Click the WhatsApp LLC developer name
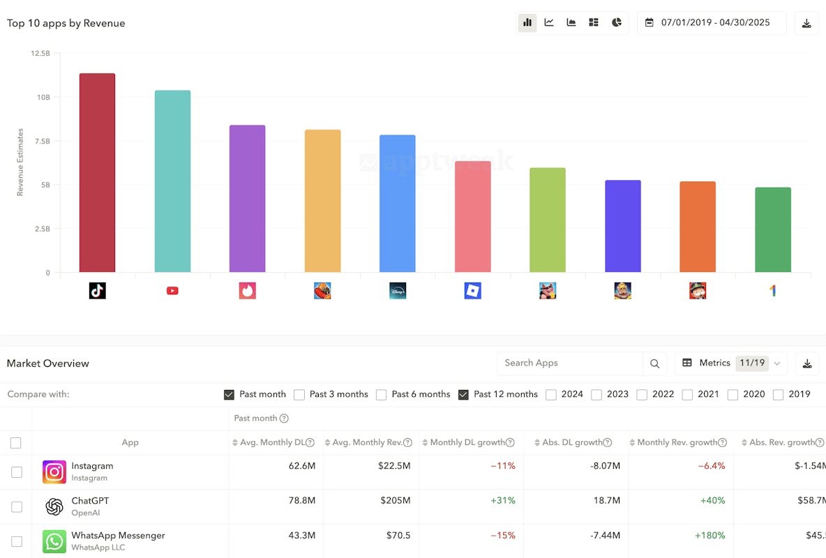The width and height of the screenshot is (826, 558). click(x=98, y=548)
